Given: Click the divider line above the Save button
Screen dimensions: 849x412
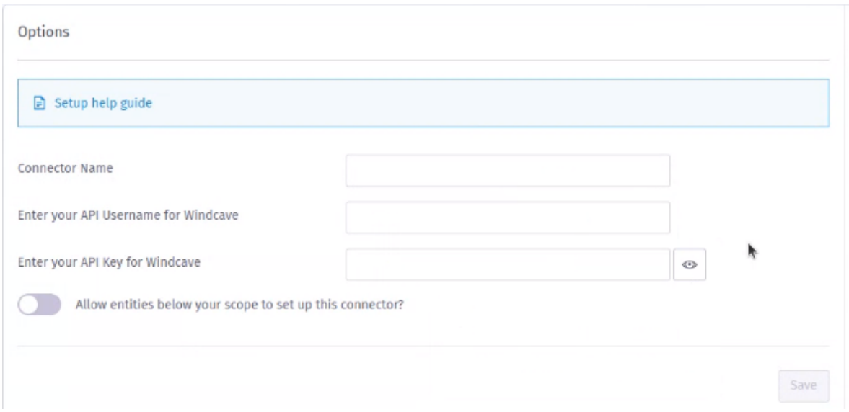Looking at the screenshot, I should click(423, 346).
